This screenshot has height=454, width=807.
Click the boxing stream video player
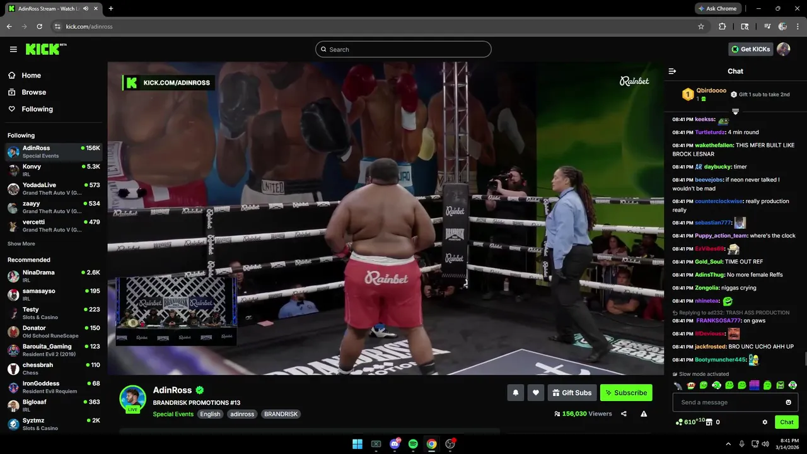tap(385, 218)
